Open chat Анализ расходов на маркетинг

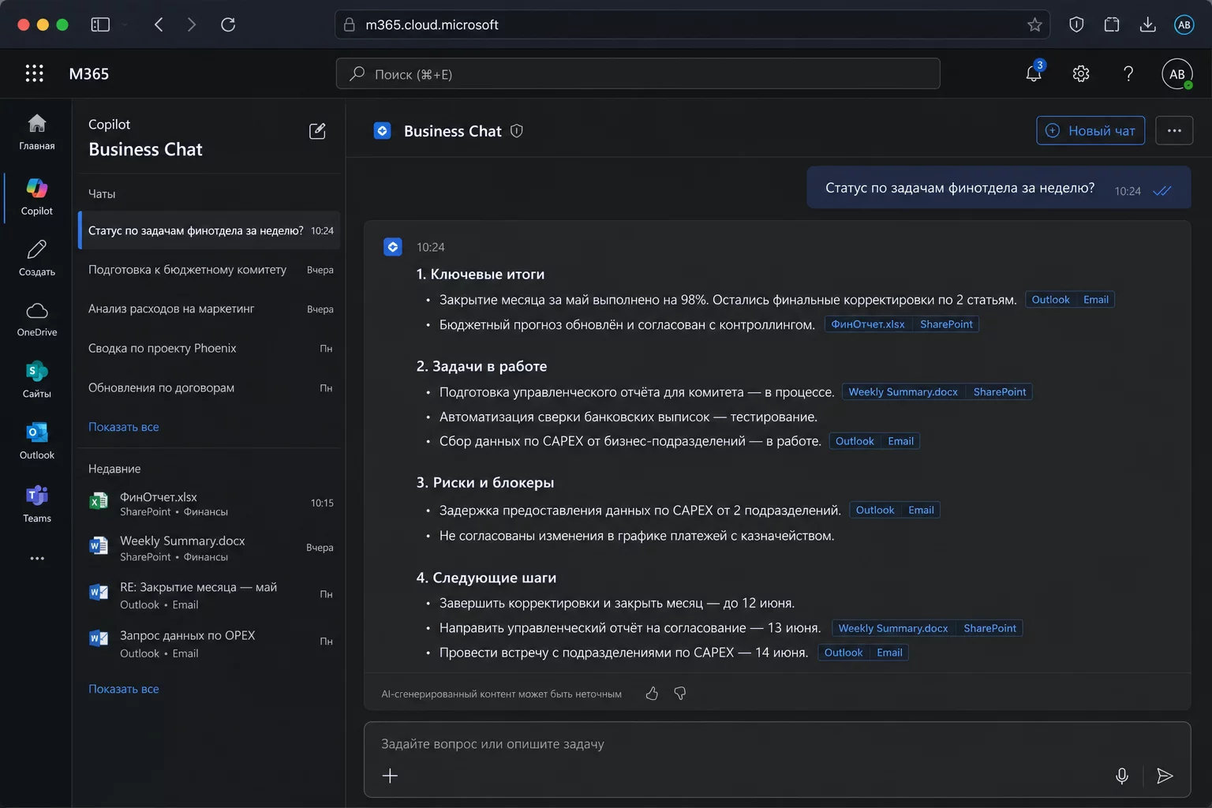(x=210, y=309)
